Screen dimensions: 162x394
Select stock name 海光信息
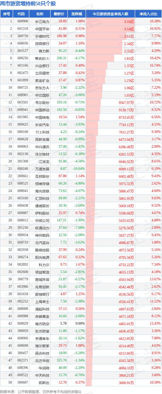pos(43,191)
